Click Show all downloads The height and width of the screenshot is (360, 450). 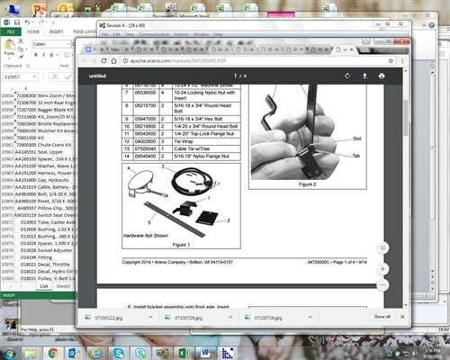(x=382, y=317)
